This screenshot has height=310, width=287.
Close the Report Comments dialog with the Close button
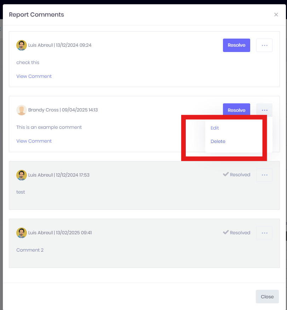[x=267, y=297]
